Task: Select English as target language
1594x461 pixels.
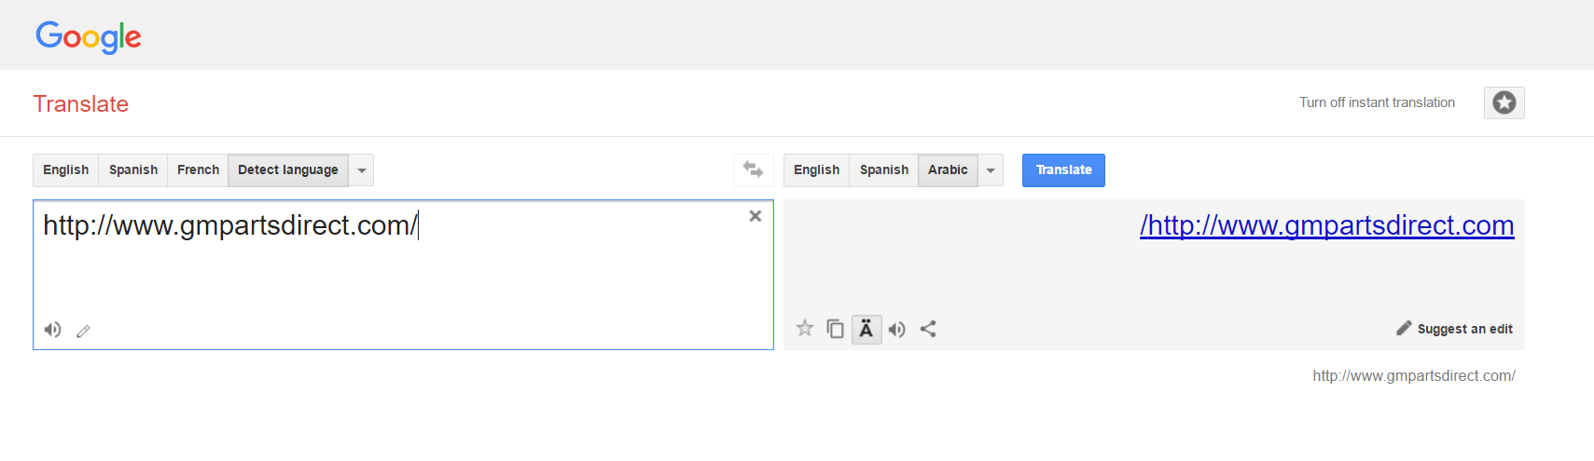Action: point(816,169)
